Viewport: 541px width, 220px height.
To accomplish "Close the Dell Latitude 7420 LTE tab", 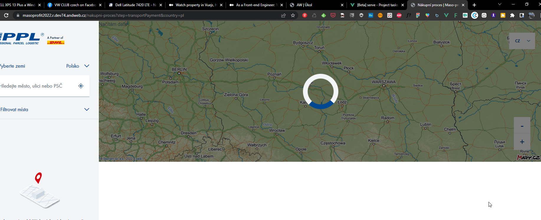I will [161, 5].
